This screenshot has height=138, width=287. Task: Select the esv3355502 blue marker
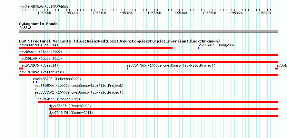35,96
